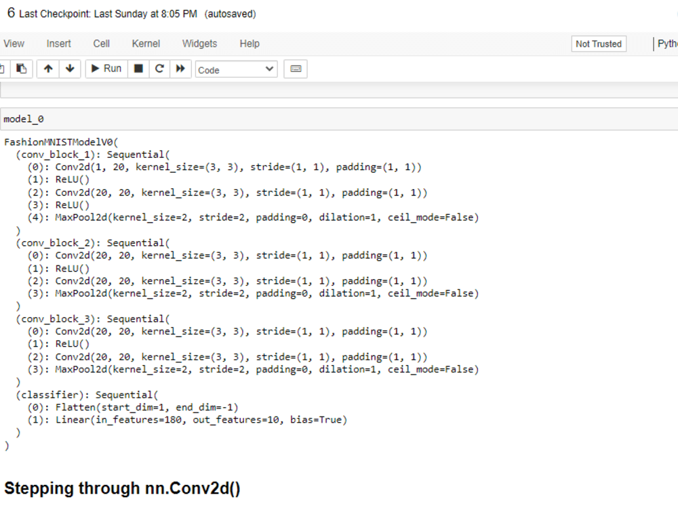This screenshot has width=678, height=508.
Task: Open the cell type Code dropdown
Action: [236, 70]
